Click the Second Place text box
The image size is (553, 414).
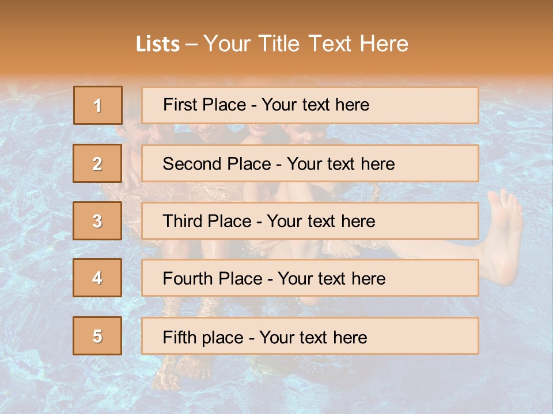click(x=310, y=163)
